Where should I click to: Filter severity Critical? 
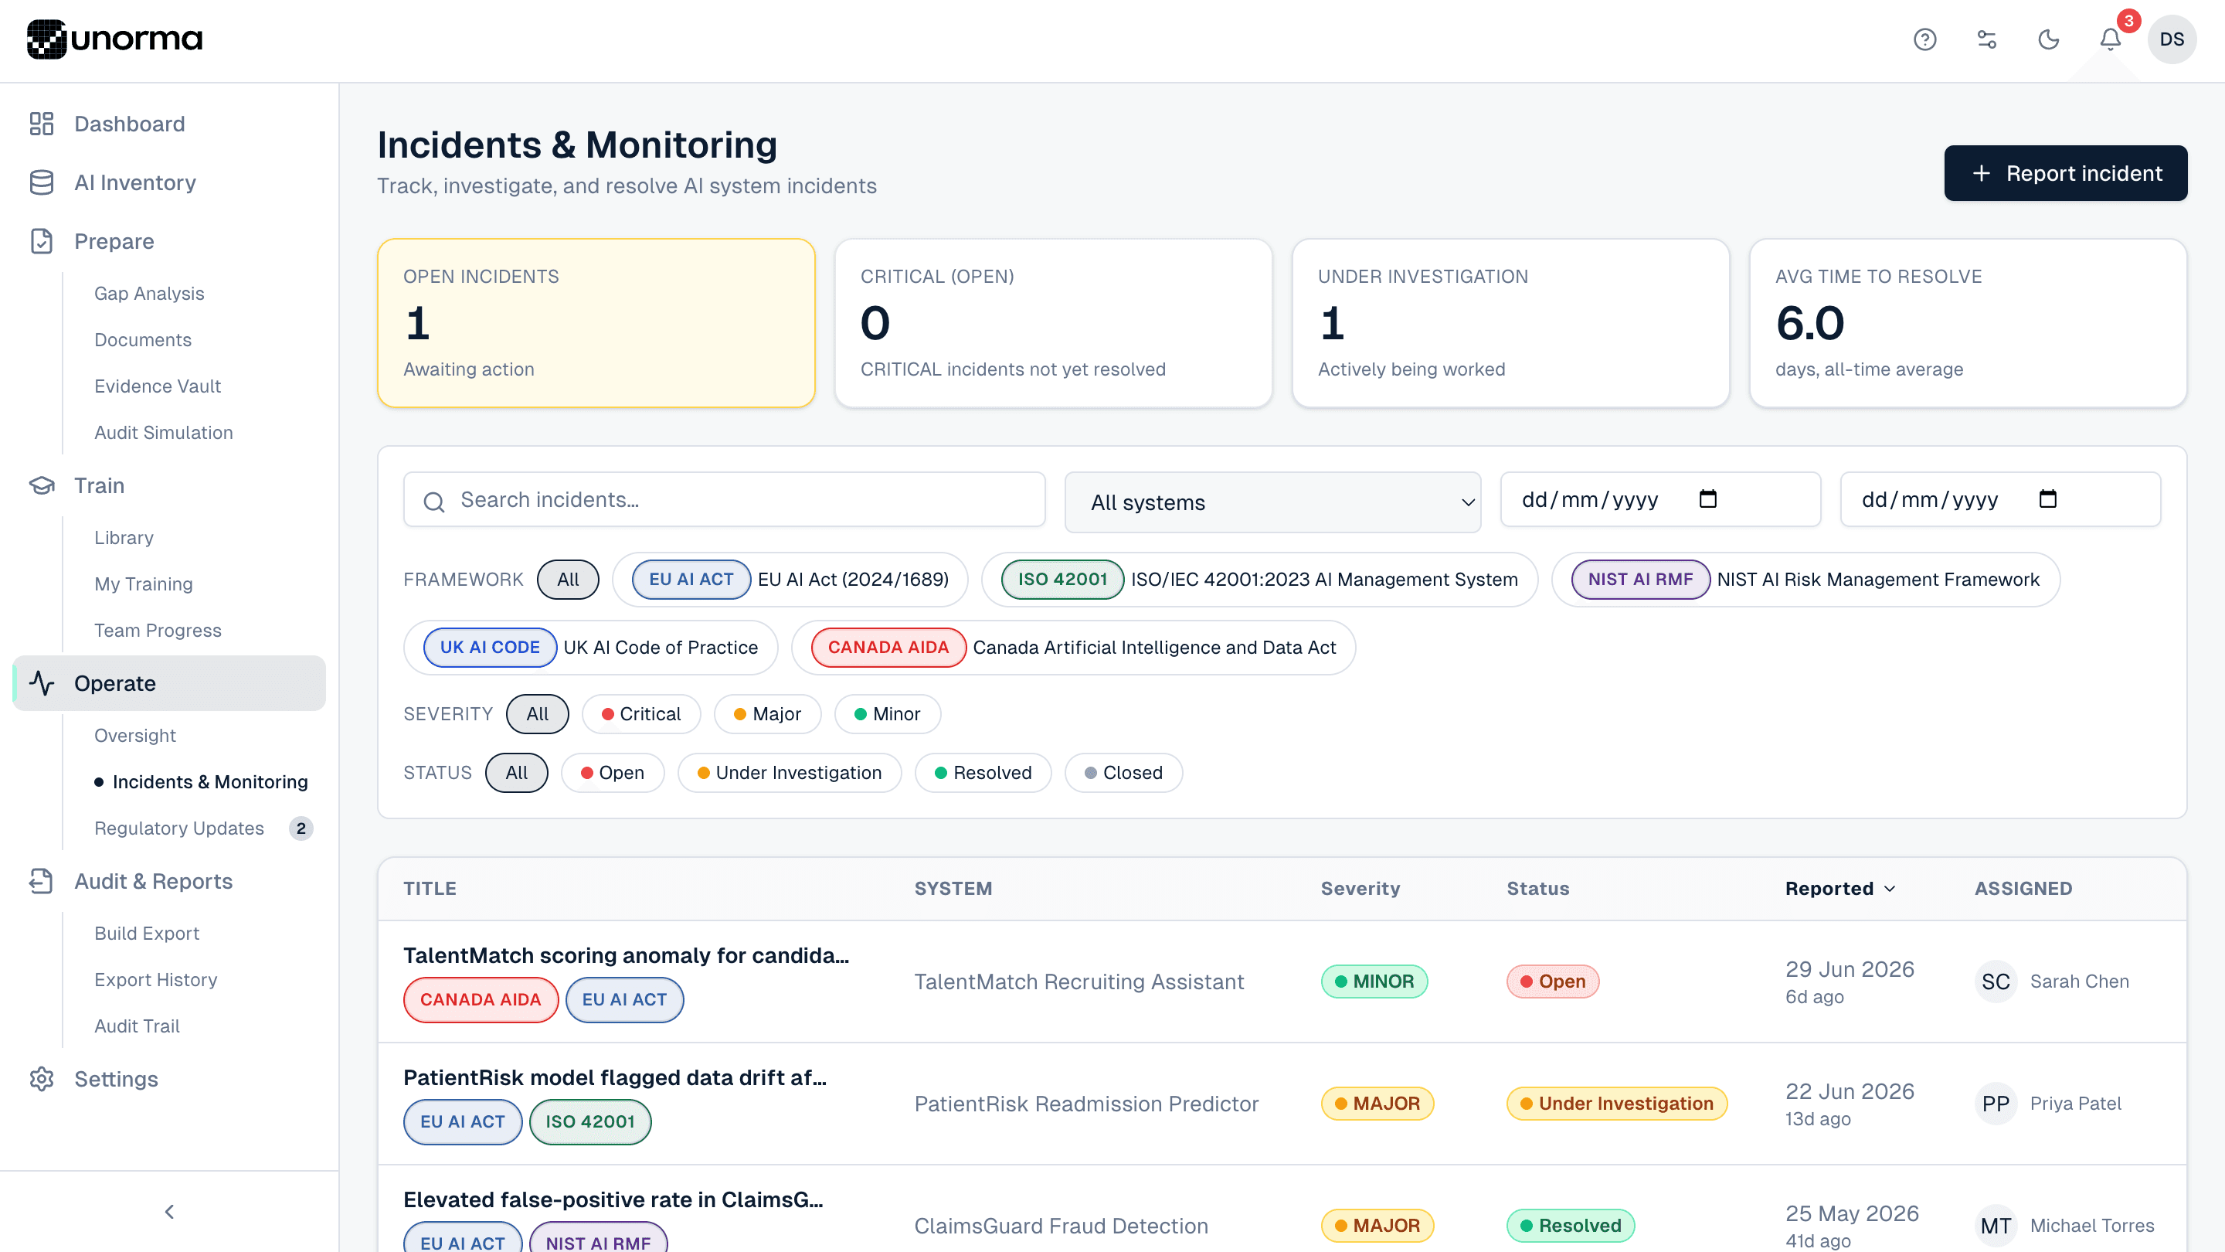[x=641, y=713]
